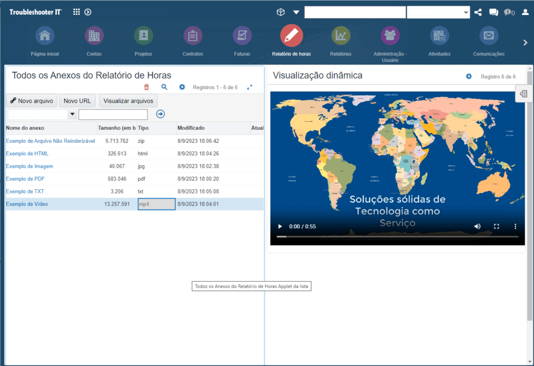
Task: Open the Faturas tab
Action: [x=242, y=41]
